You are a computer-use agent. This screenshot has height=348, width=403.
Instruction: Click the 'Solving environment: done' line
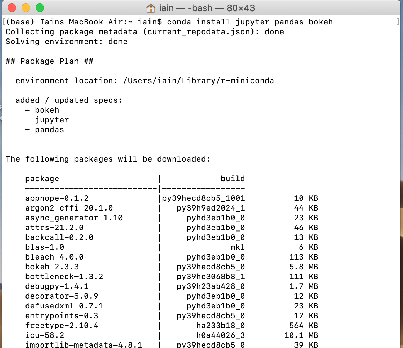(66, 42)
